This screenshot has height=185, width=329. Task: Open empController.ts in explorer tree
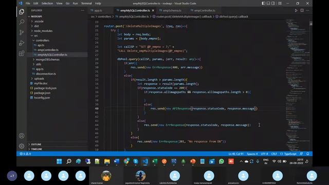pos(48,50)
